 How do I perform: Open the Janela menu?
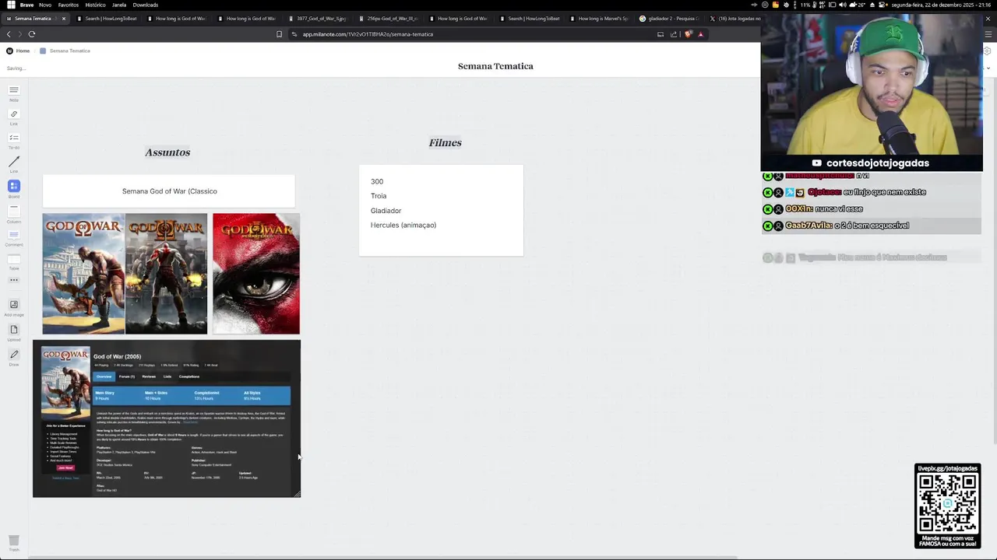[x=119, y=5]
